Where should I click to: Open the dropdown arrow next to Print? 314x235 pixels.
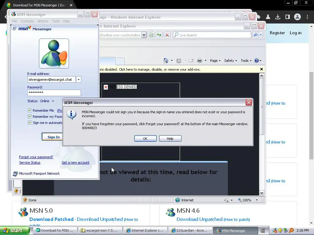(205, 61)
